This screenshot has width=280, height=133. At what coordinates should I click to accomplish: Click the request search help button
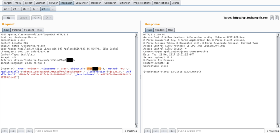[x=5, y=131]
